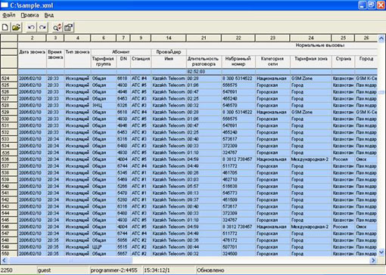
Task: Select column header 6
Action: 104,38
